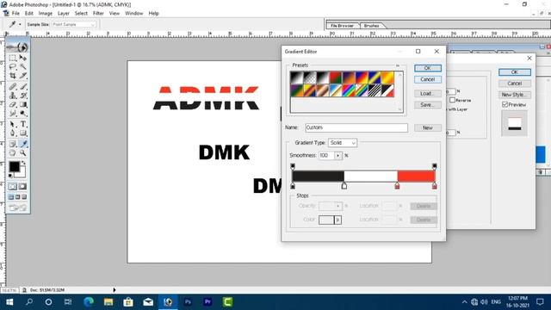Select the Slice tool
This screenshot has height=310, width=551.
[23, 75]
